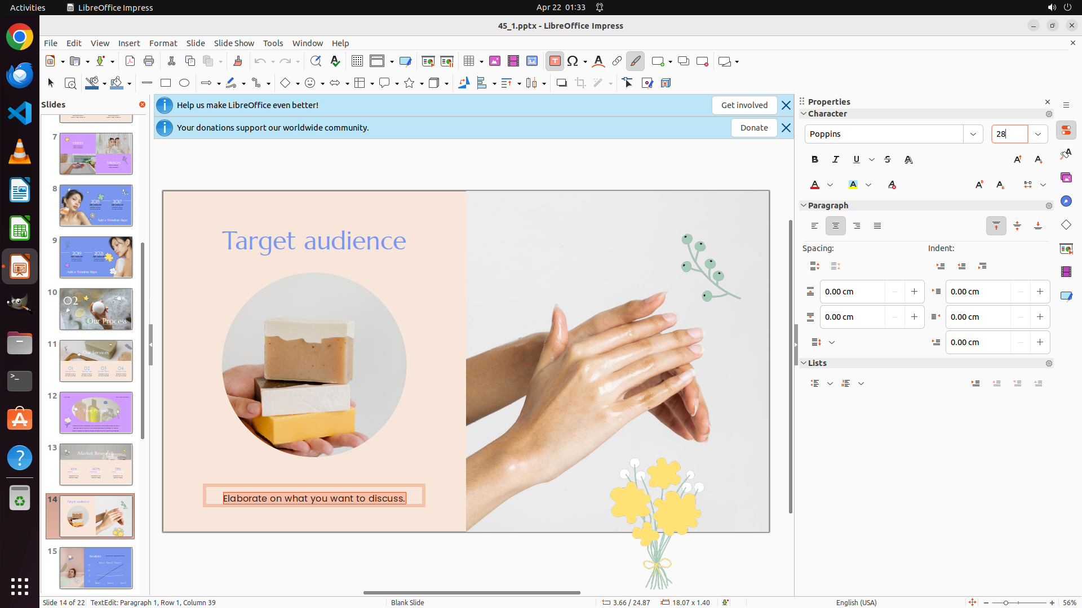Collapse the Paragraph section
Screen dimensions: 1082x608
click(804, 205)
